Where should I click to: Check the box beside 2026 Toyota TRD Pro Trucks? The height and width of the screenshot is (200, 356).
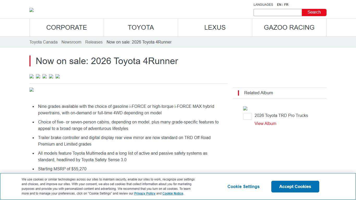(247, 116)
